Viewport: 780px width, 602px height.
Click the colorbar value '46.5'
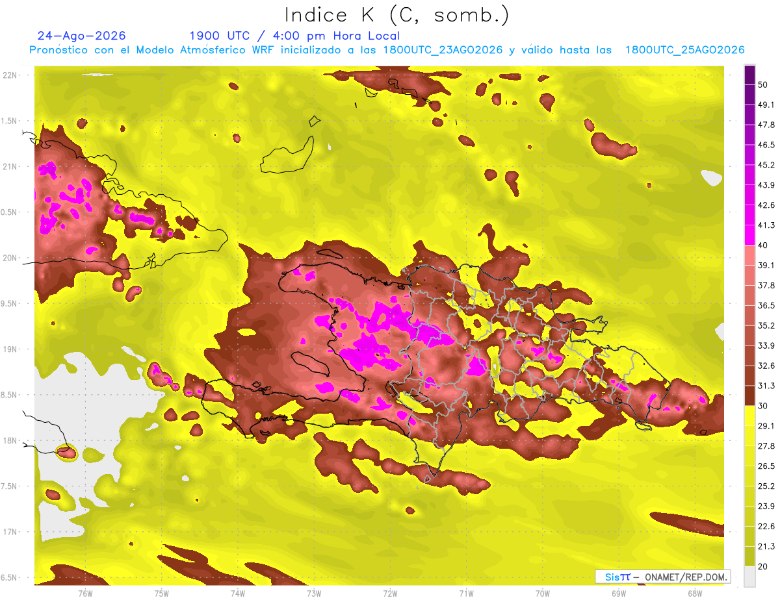[x=766, y=145]
